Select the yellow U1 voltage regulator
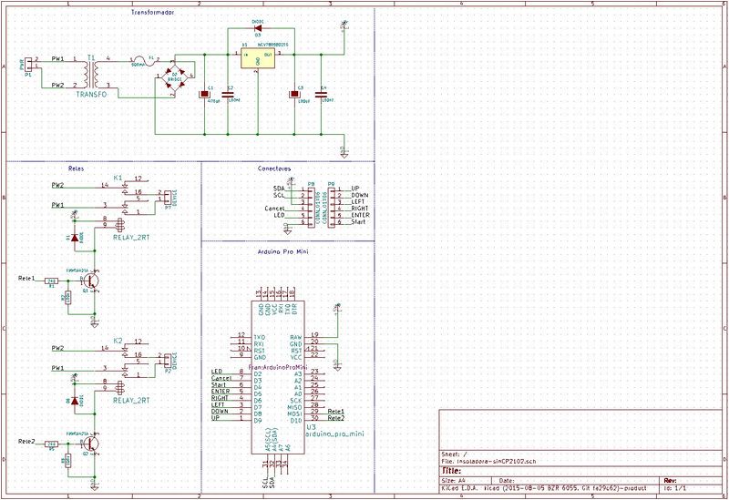 258,58
